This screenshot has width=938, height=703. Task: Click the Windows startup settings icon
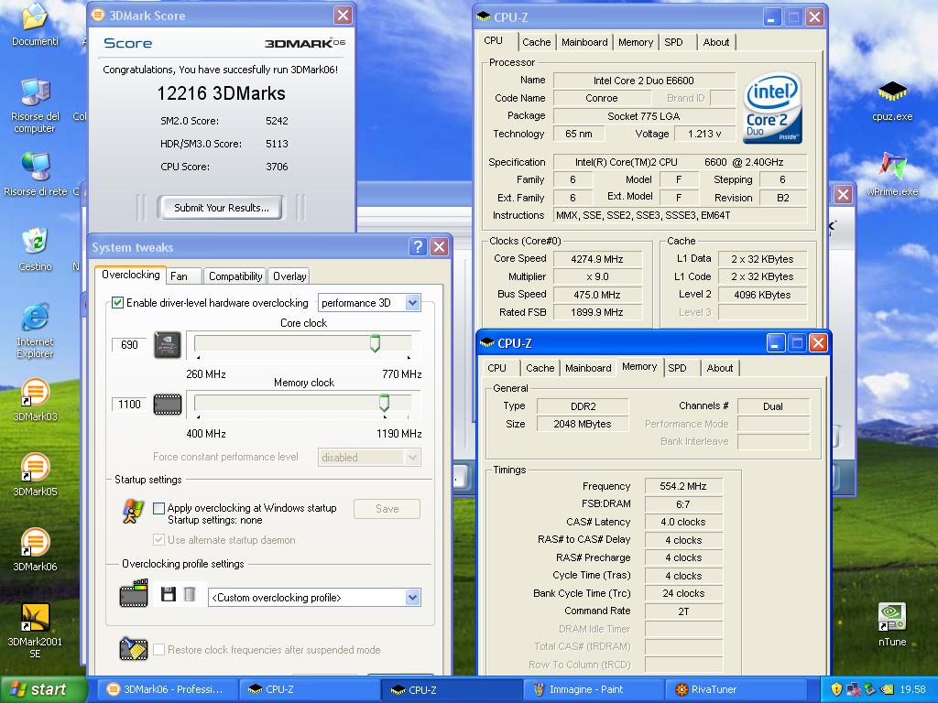click(133, 513)
